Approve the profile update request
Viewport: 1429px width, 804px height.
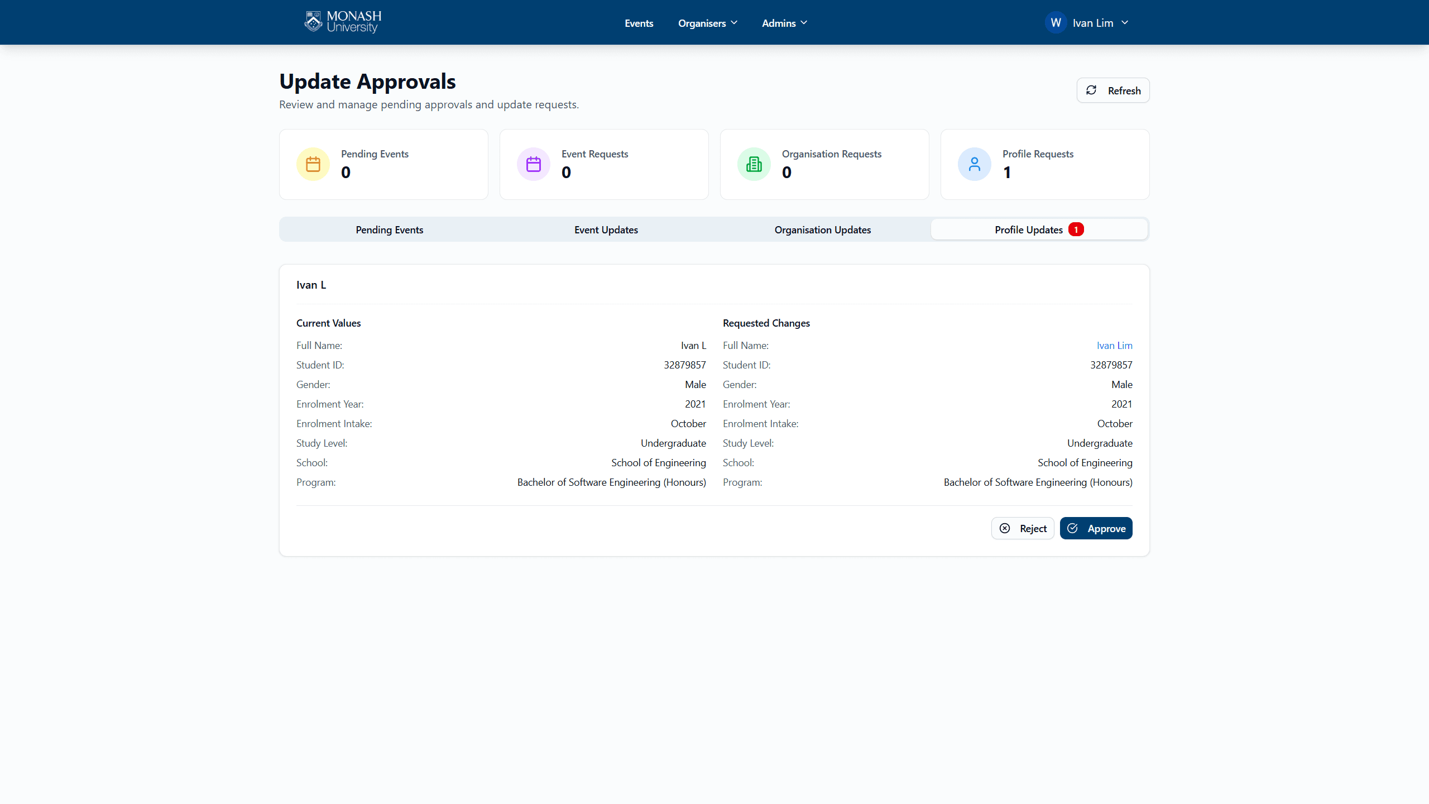click(x=1096, y=528)
